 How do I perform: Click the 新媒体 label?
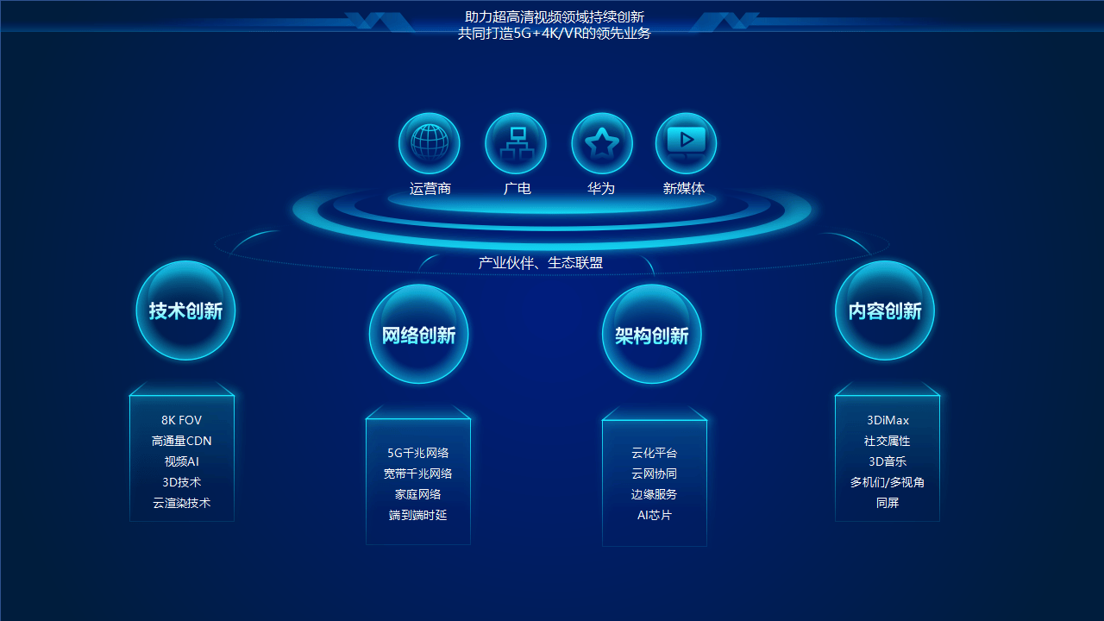pyautogui.click(x=684, y=188)
